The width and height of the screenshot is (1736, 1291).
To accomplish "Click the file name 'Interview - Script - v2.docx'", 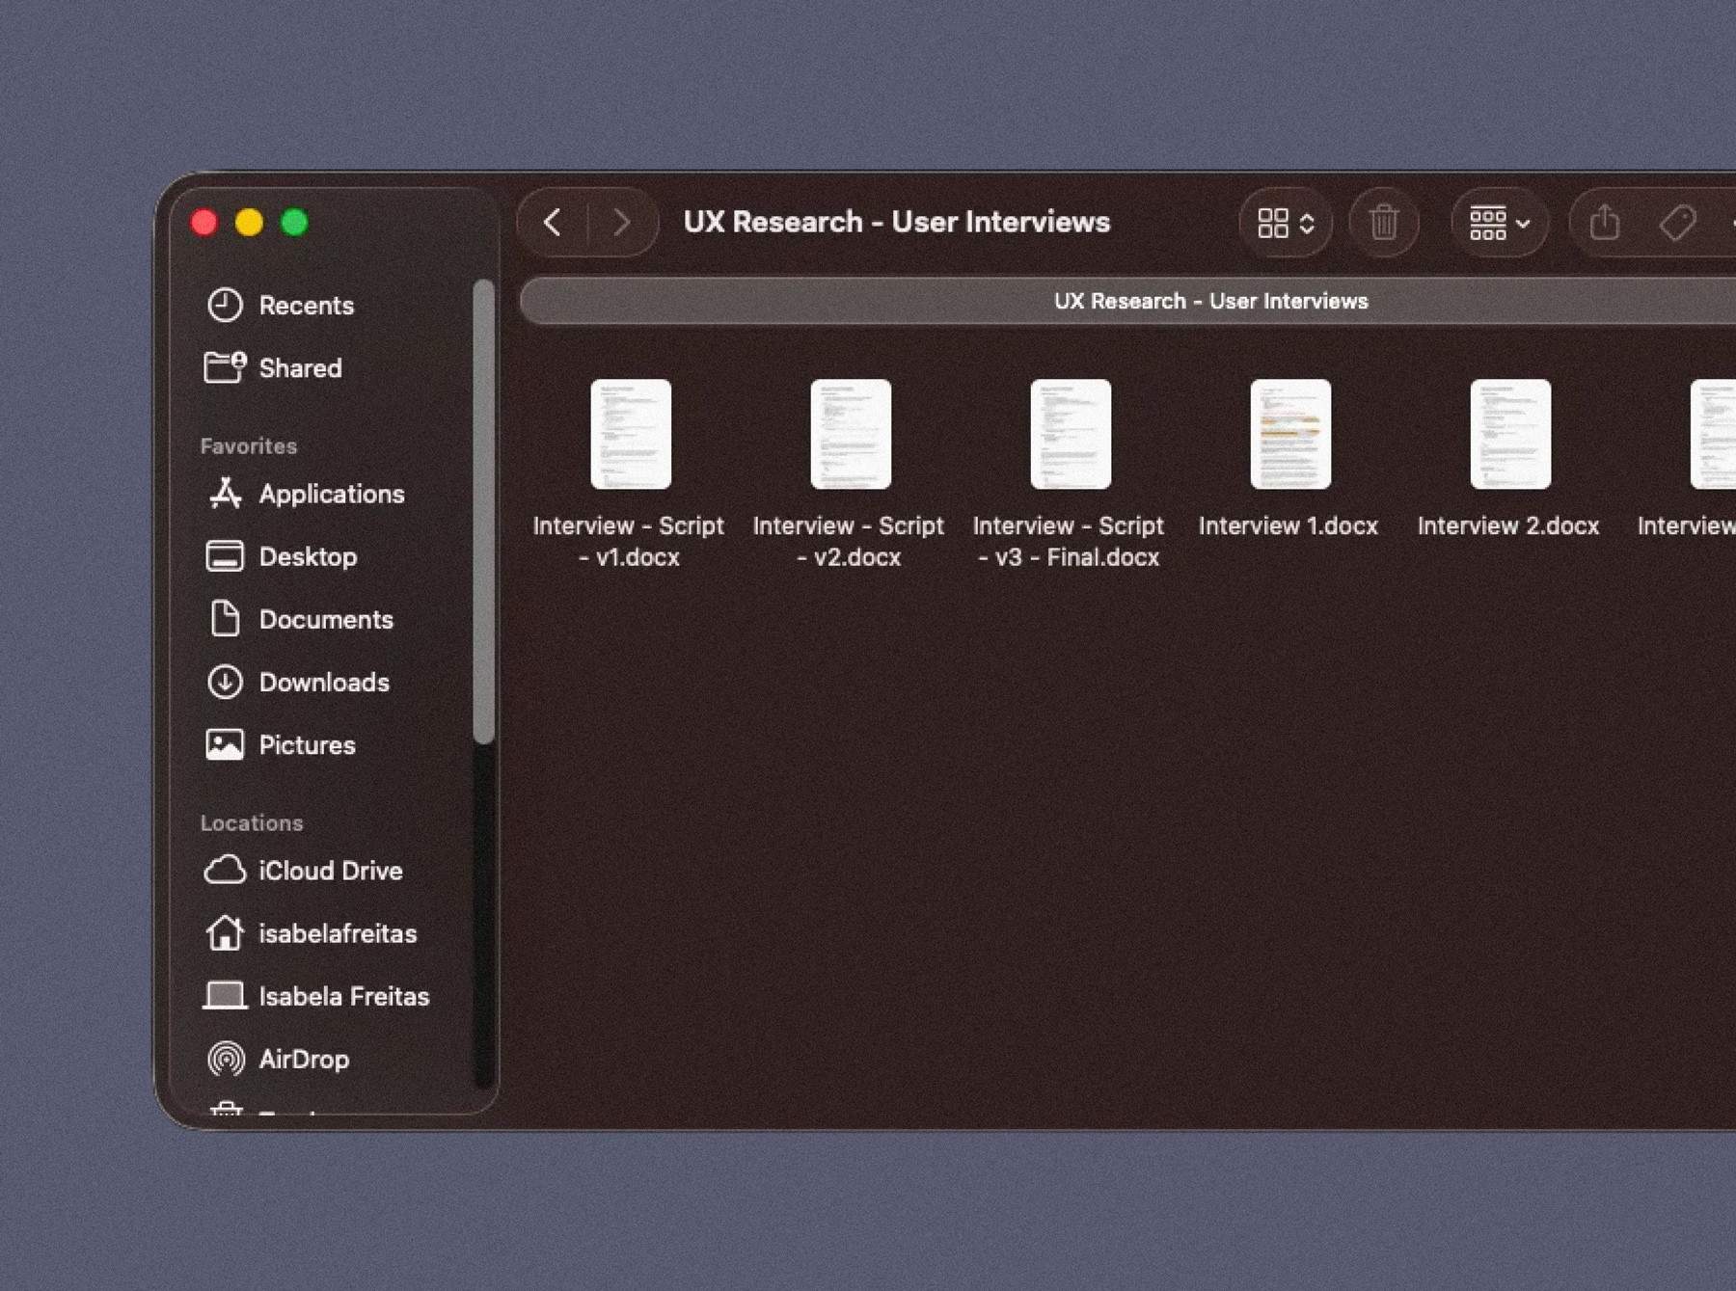I will 849,541.
